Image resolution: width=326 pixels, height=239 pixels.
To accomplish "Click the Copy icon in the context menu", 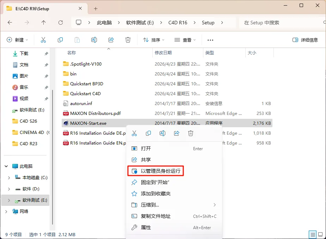I will (x=148, y=133).
